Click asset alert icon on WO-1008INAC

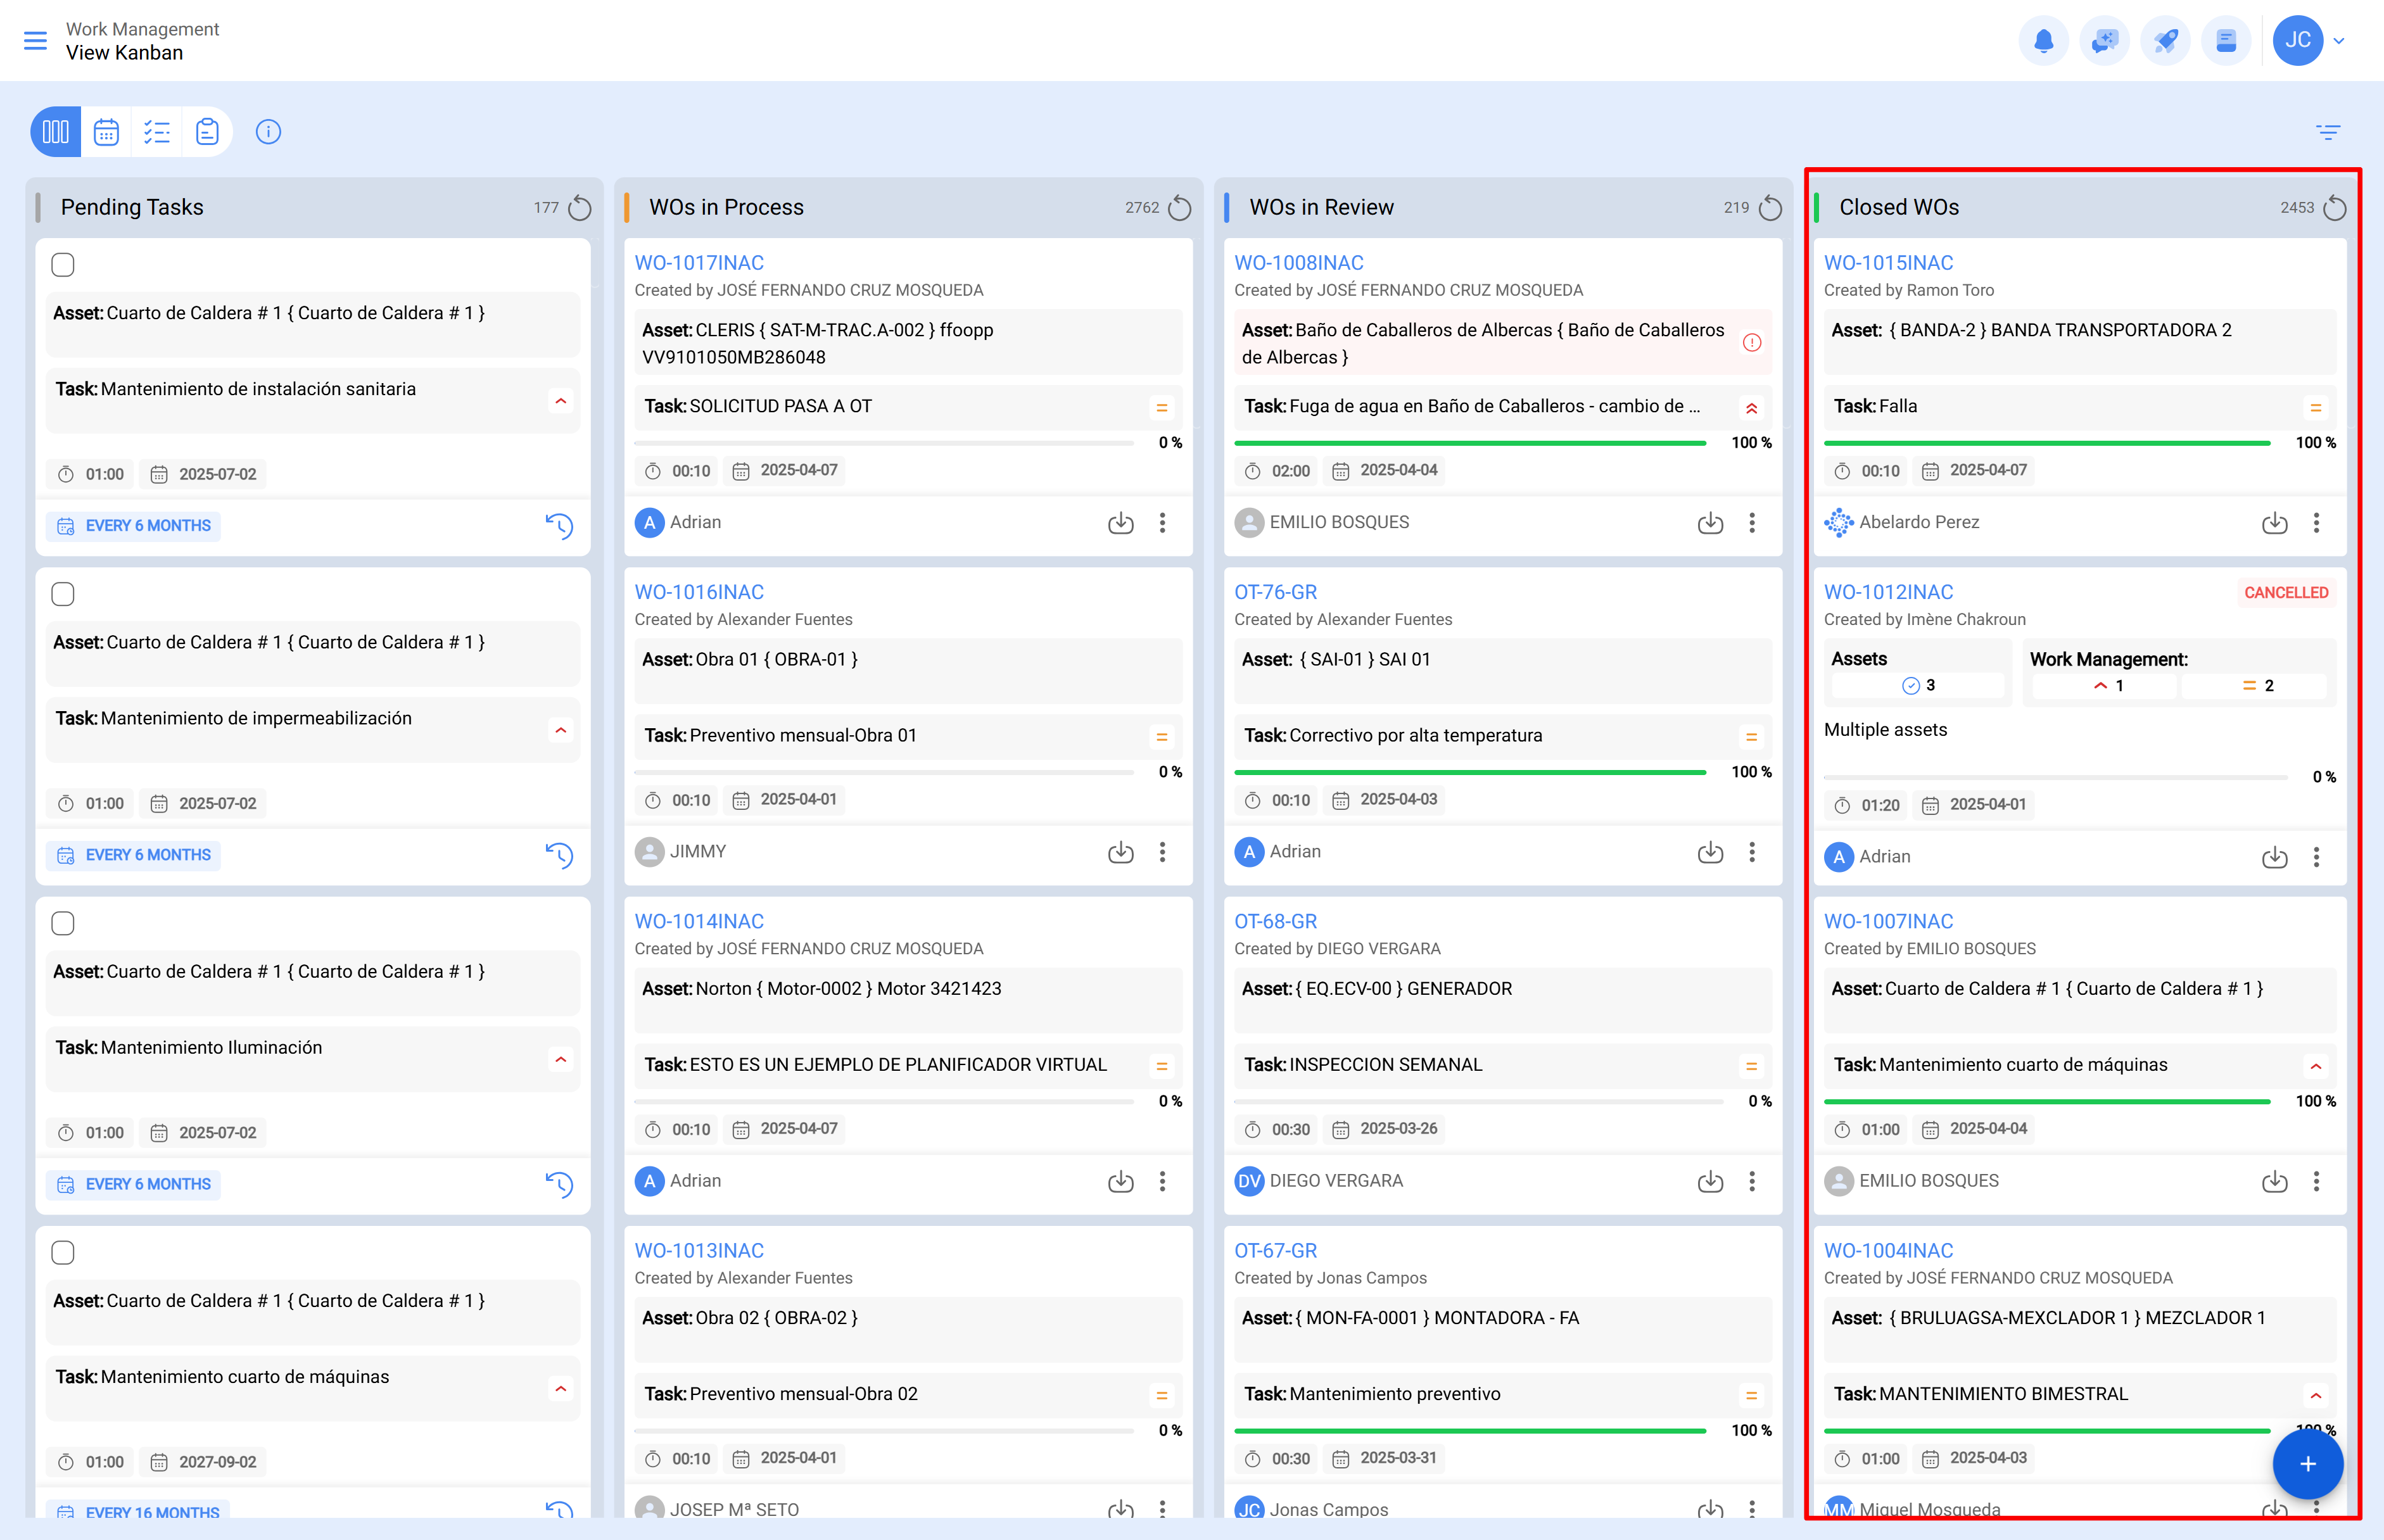point(1752,343)
